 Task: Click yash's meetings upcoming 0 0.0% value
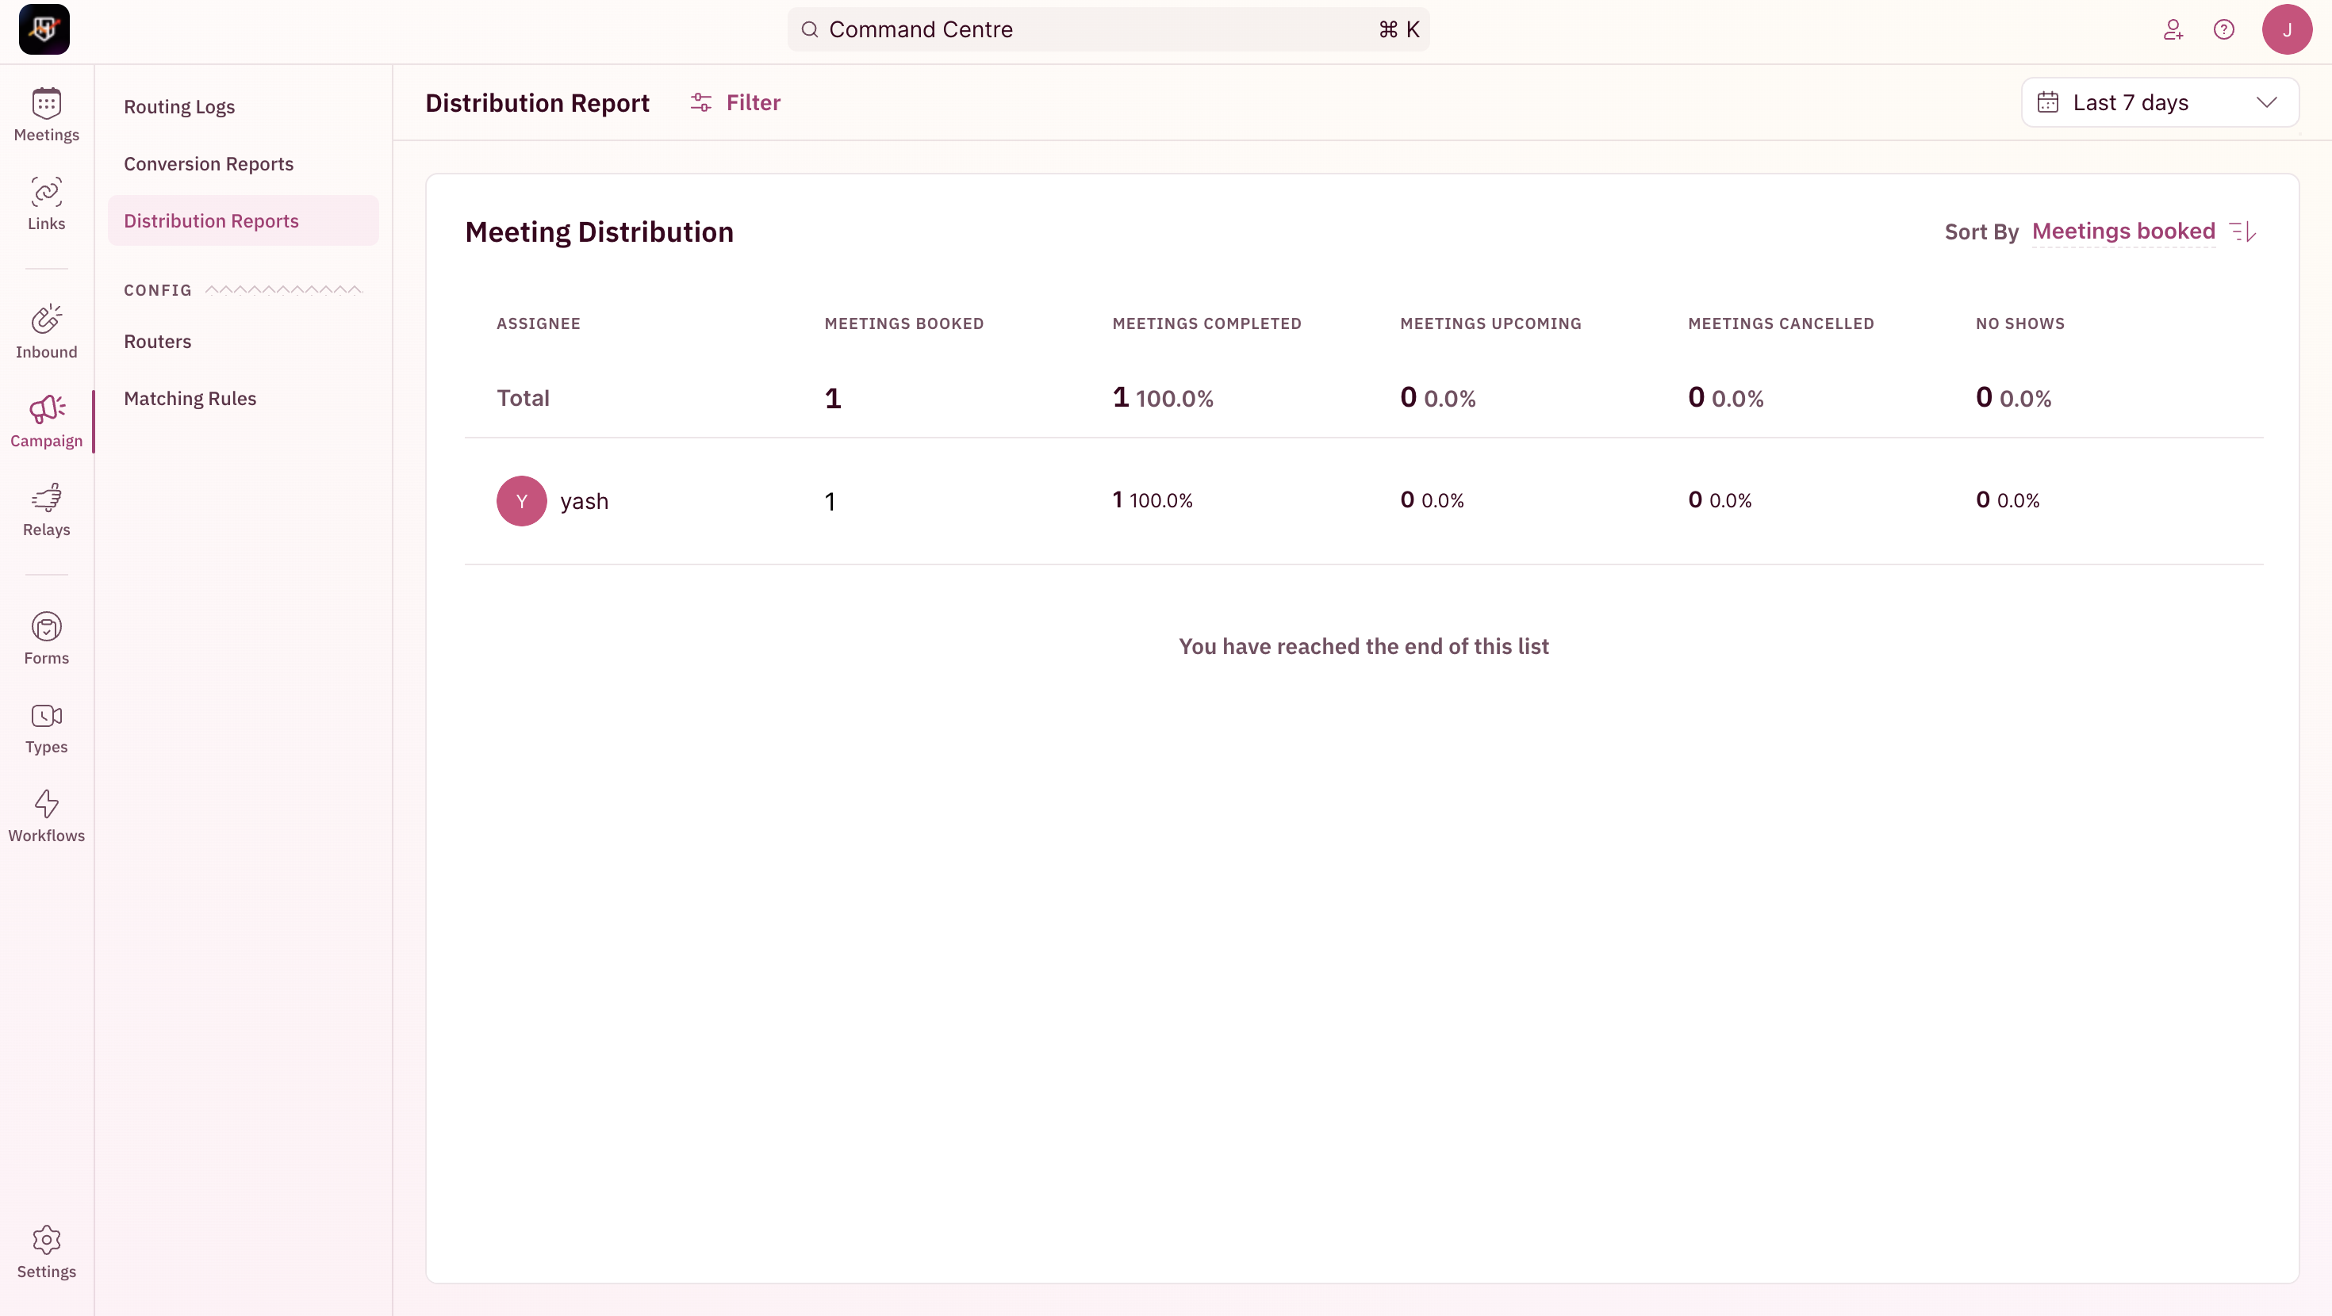tap(1431, 500)
